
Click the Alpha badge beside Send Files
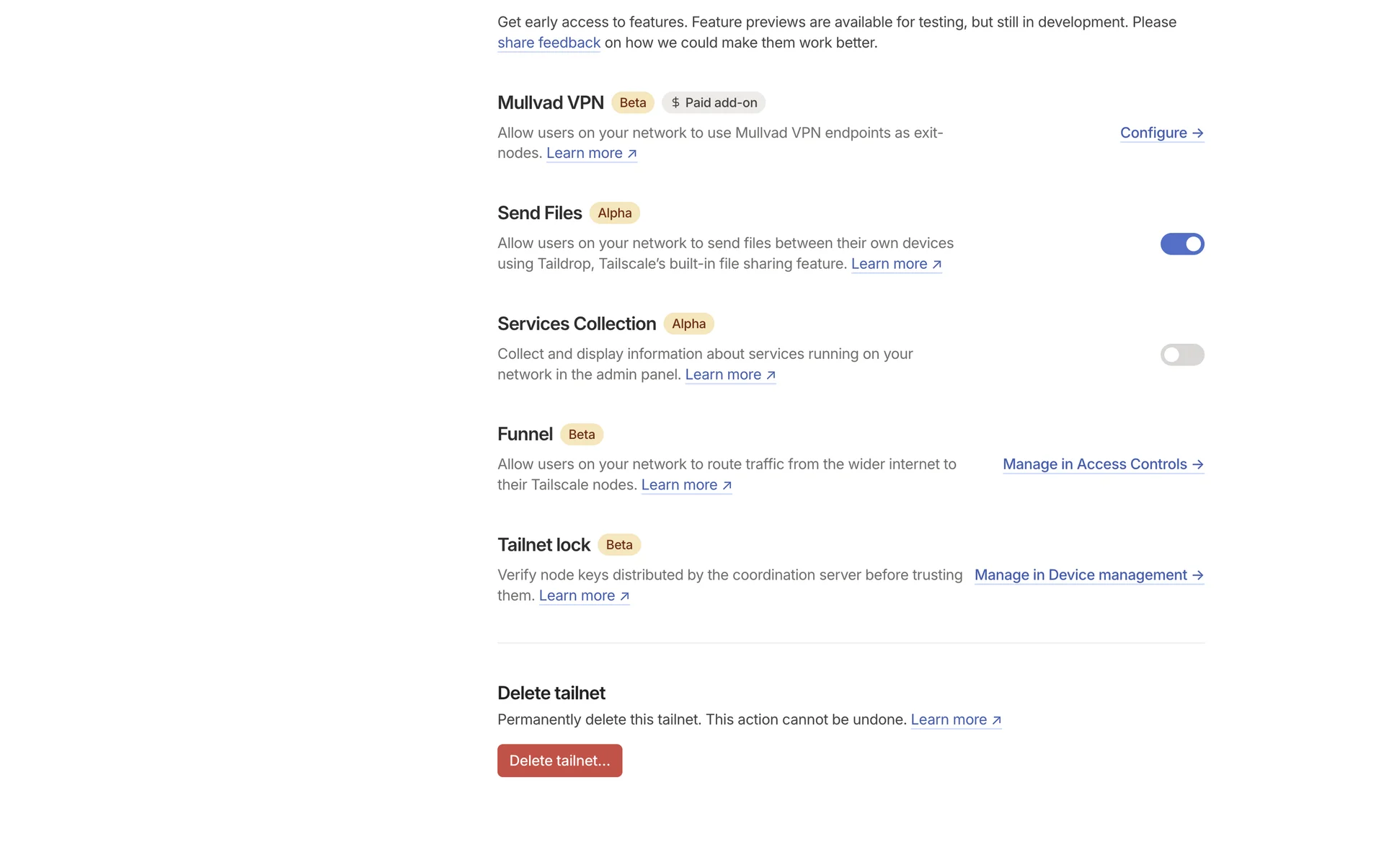[x=614, y=213]
